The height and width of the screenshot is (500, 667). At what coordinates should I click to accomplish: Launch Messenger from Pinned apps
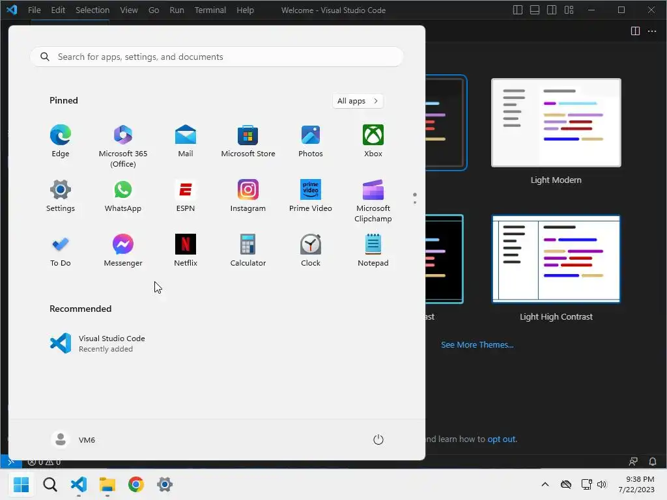pos(123,251)
